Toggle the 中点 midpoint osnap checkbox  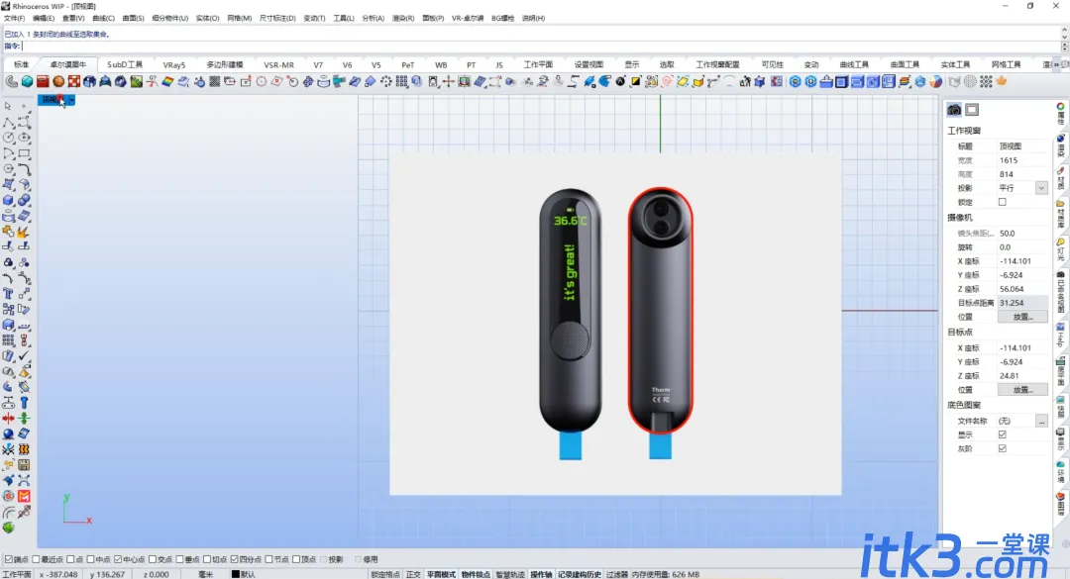pyautogui.click(x=91, y=559)
